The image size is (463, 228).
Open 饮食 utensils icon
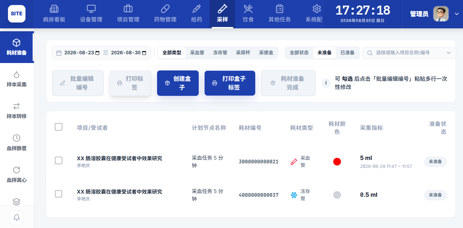(x=248, y=9)
